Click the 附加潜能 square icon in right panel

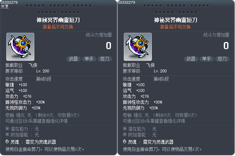tap(125, 134)
